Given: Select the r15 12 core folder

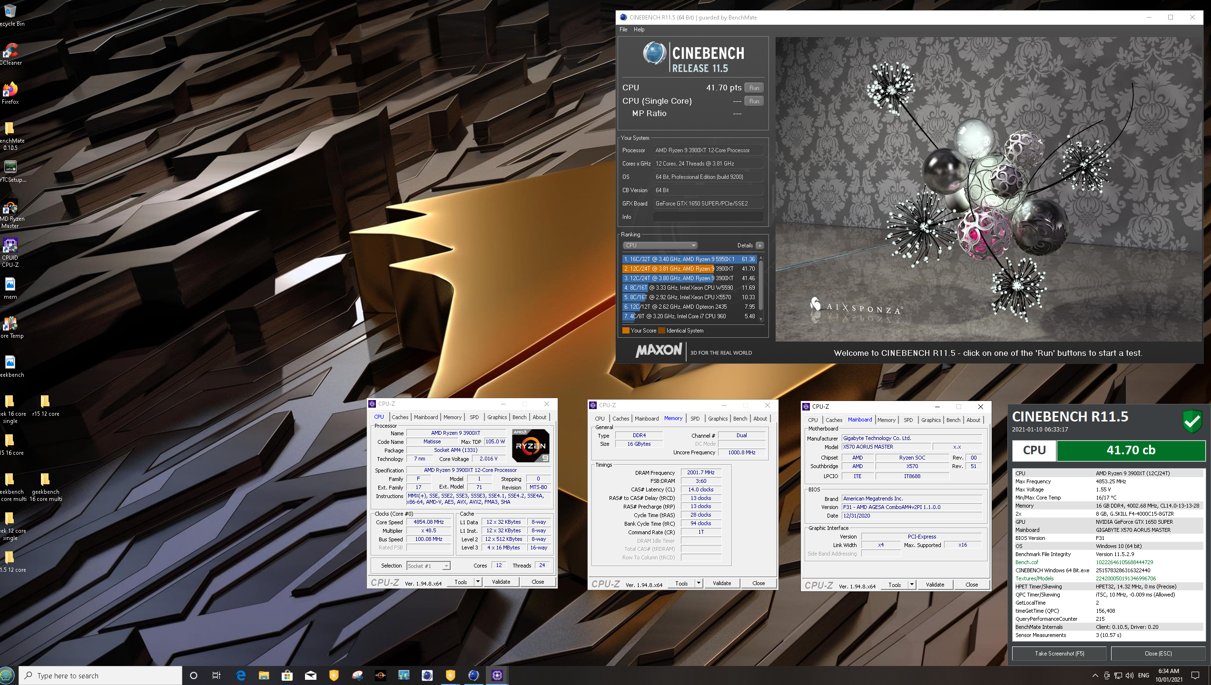Looking at the screenshot, I should pos(45,405).
